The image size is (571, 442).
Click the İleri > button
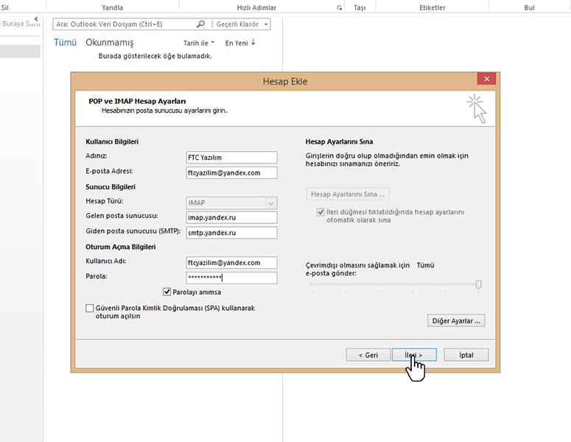[x=413, y=354]
